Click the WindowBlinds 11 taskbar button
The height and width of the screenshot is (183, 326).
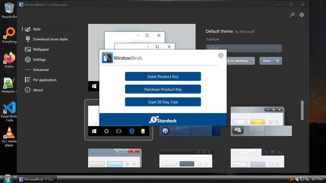[x=37, y=179]
